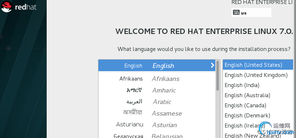Pick English (Australia) locale
Screen dimensions: 296x138
258,95
